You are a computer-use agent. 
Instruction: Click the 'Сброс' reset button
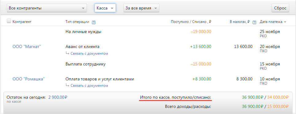point(280,8)
